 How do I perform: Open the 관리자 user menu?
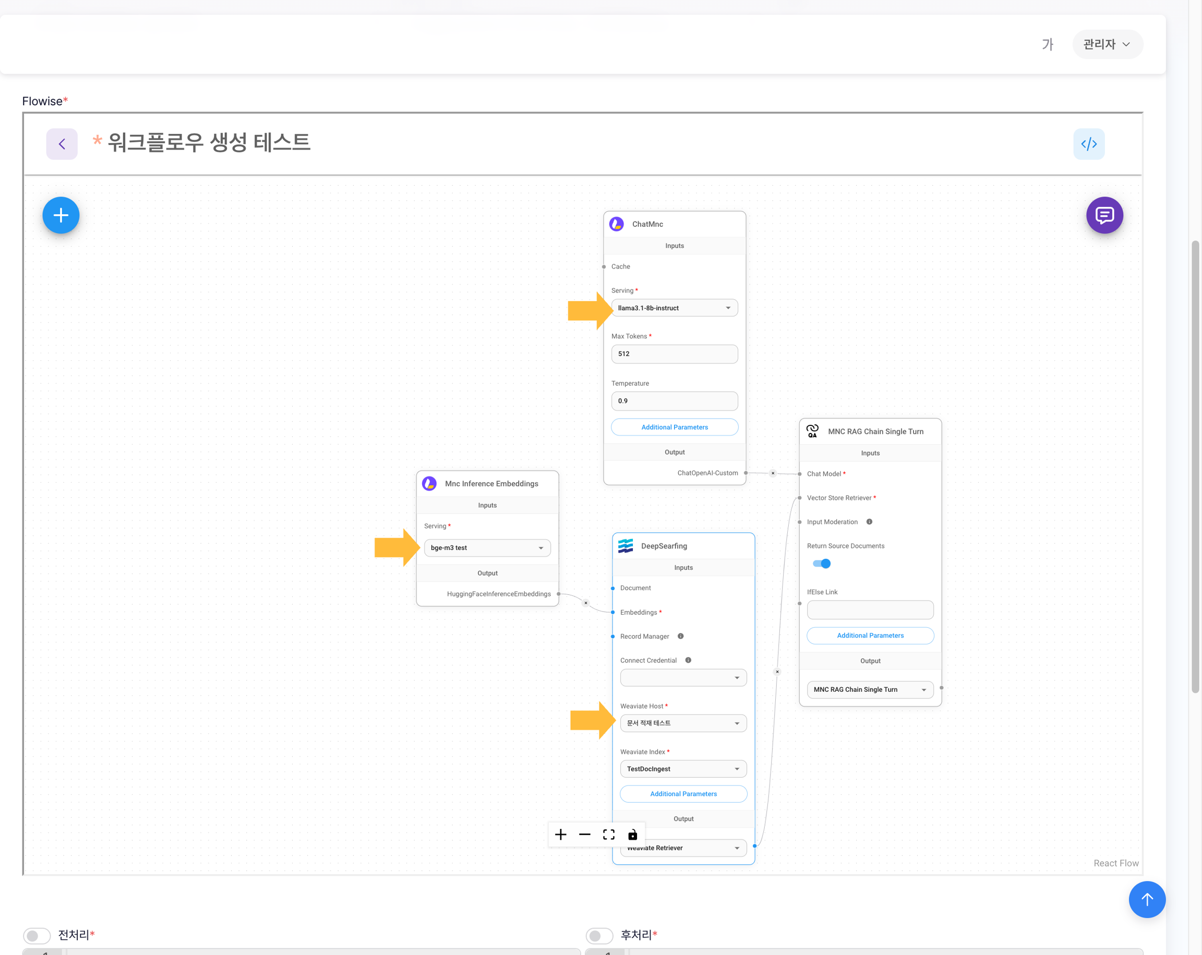(1107, 44)
